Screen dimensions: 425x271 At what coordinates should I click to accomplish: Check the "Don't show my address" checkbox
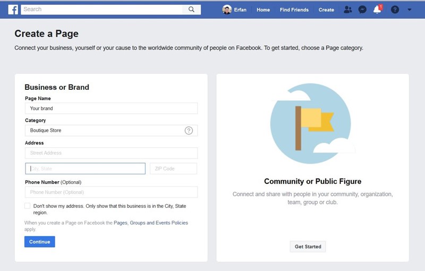(x=28, y=206)
